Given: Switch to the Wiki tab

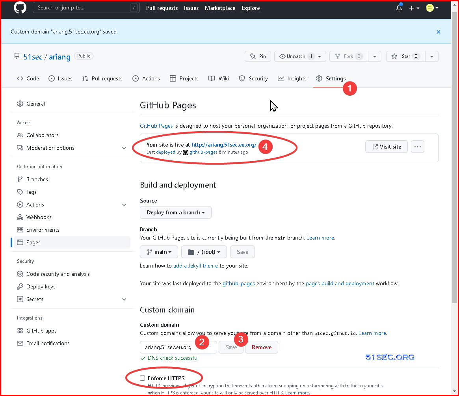Looking at the screenshot, I should click(219, 78).
